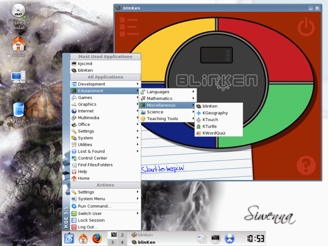328x246 pixels.
Task: Click the blue round tray icon
Action: pos(230,239)
